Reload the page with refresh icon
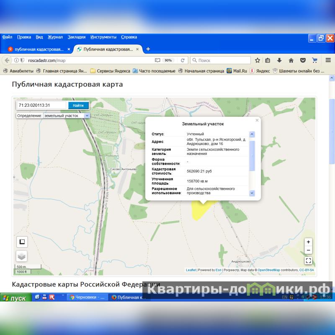 coord(183,60)
